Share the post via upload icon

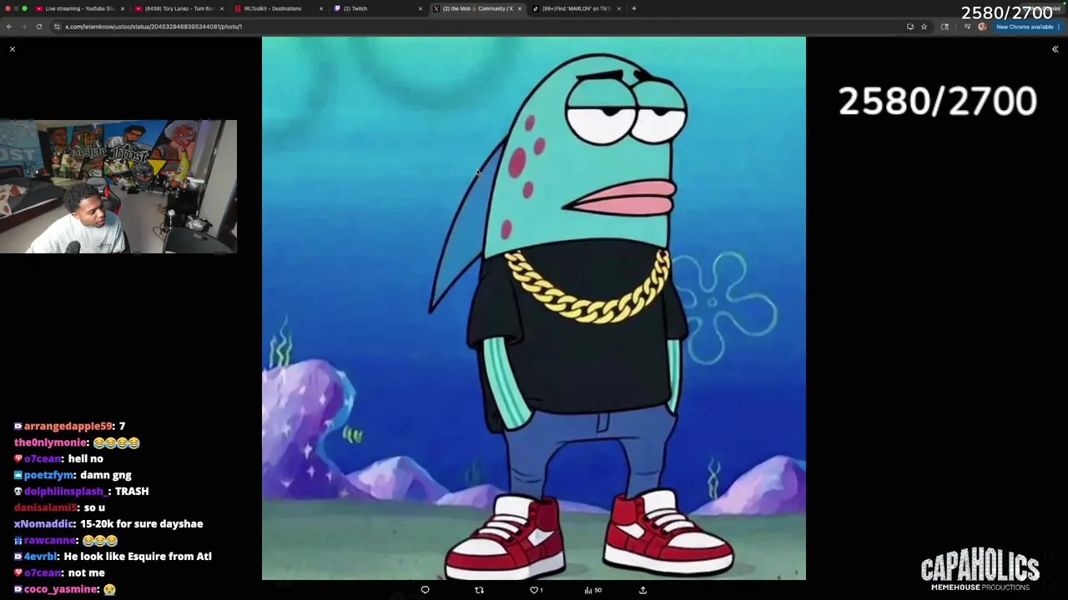coord(642,590)
